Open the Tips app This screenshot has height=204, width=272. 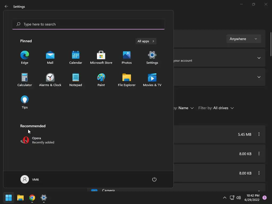click(x=25, y=102)
